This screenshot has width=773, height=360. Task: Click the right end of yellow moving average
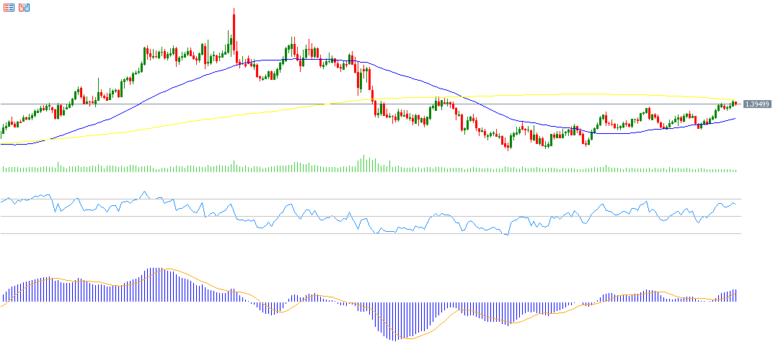[735, 99]
